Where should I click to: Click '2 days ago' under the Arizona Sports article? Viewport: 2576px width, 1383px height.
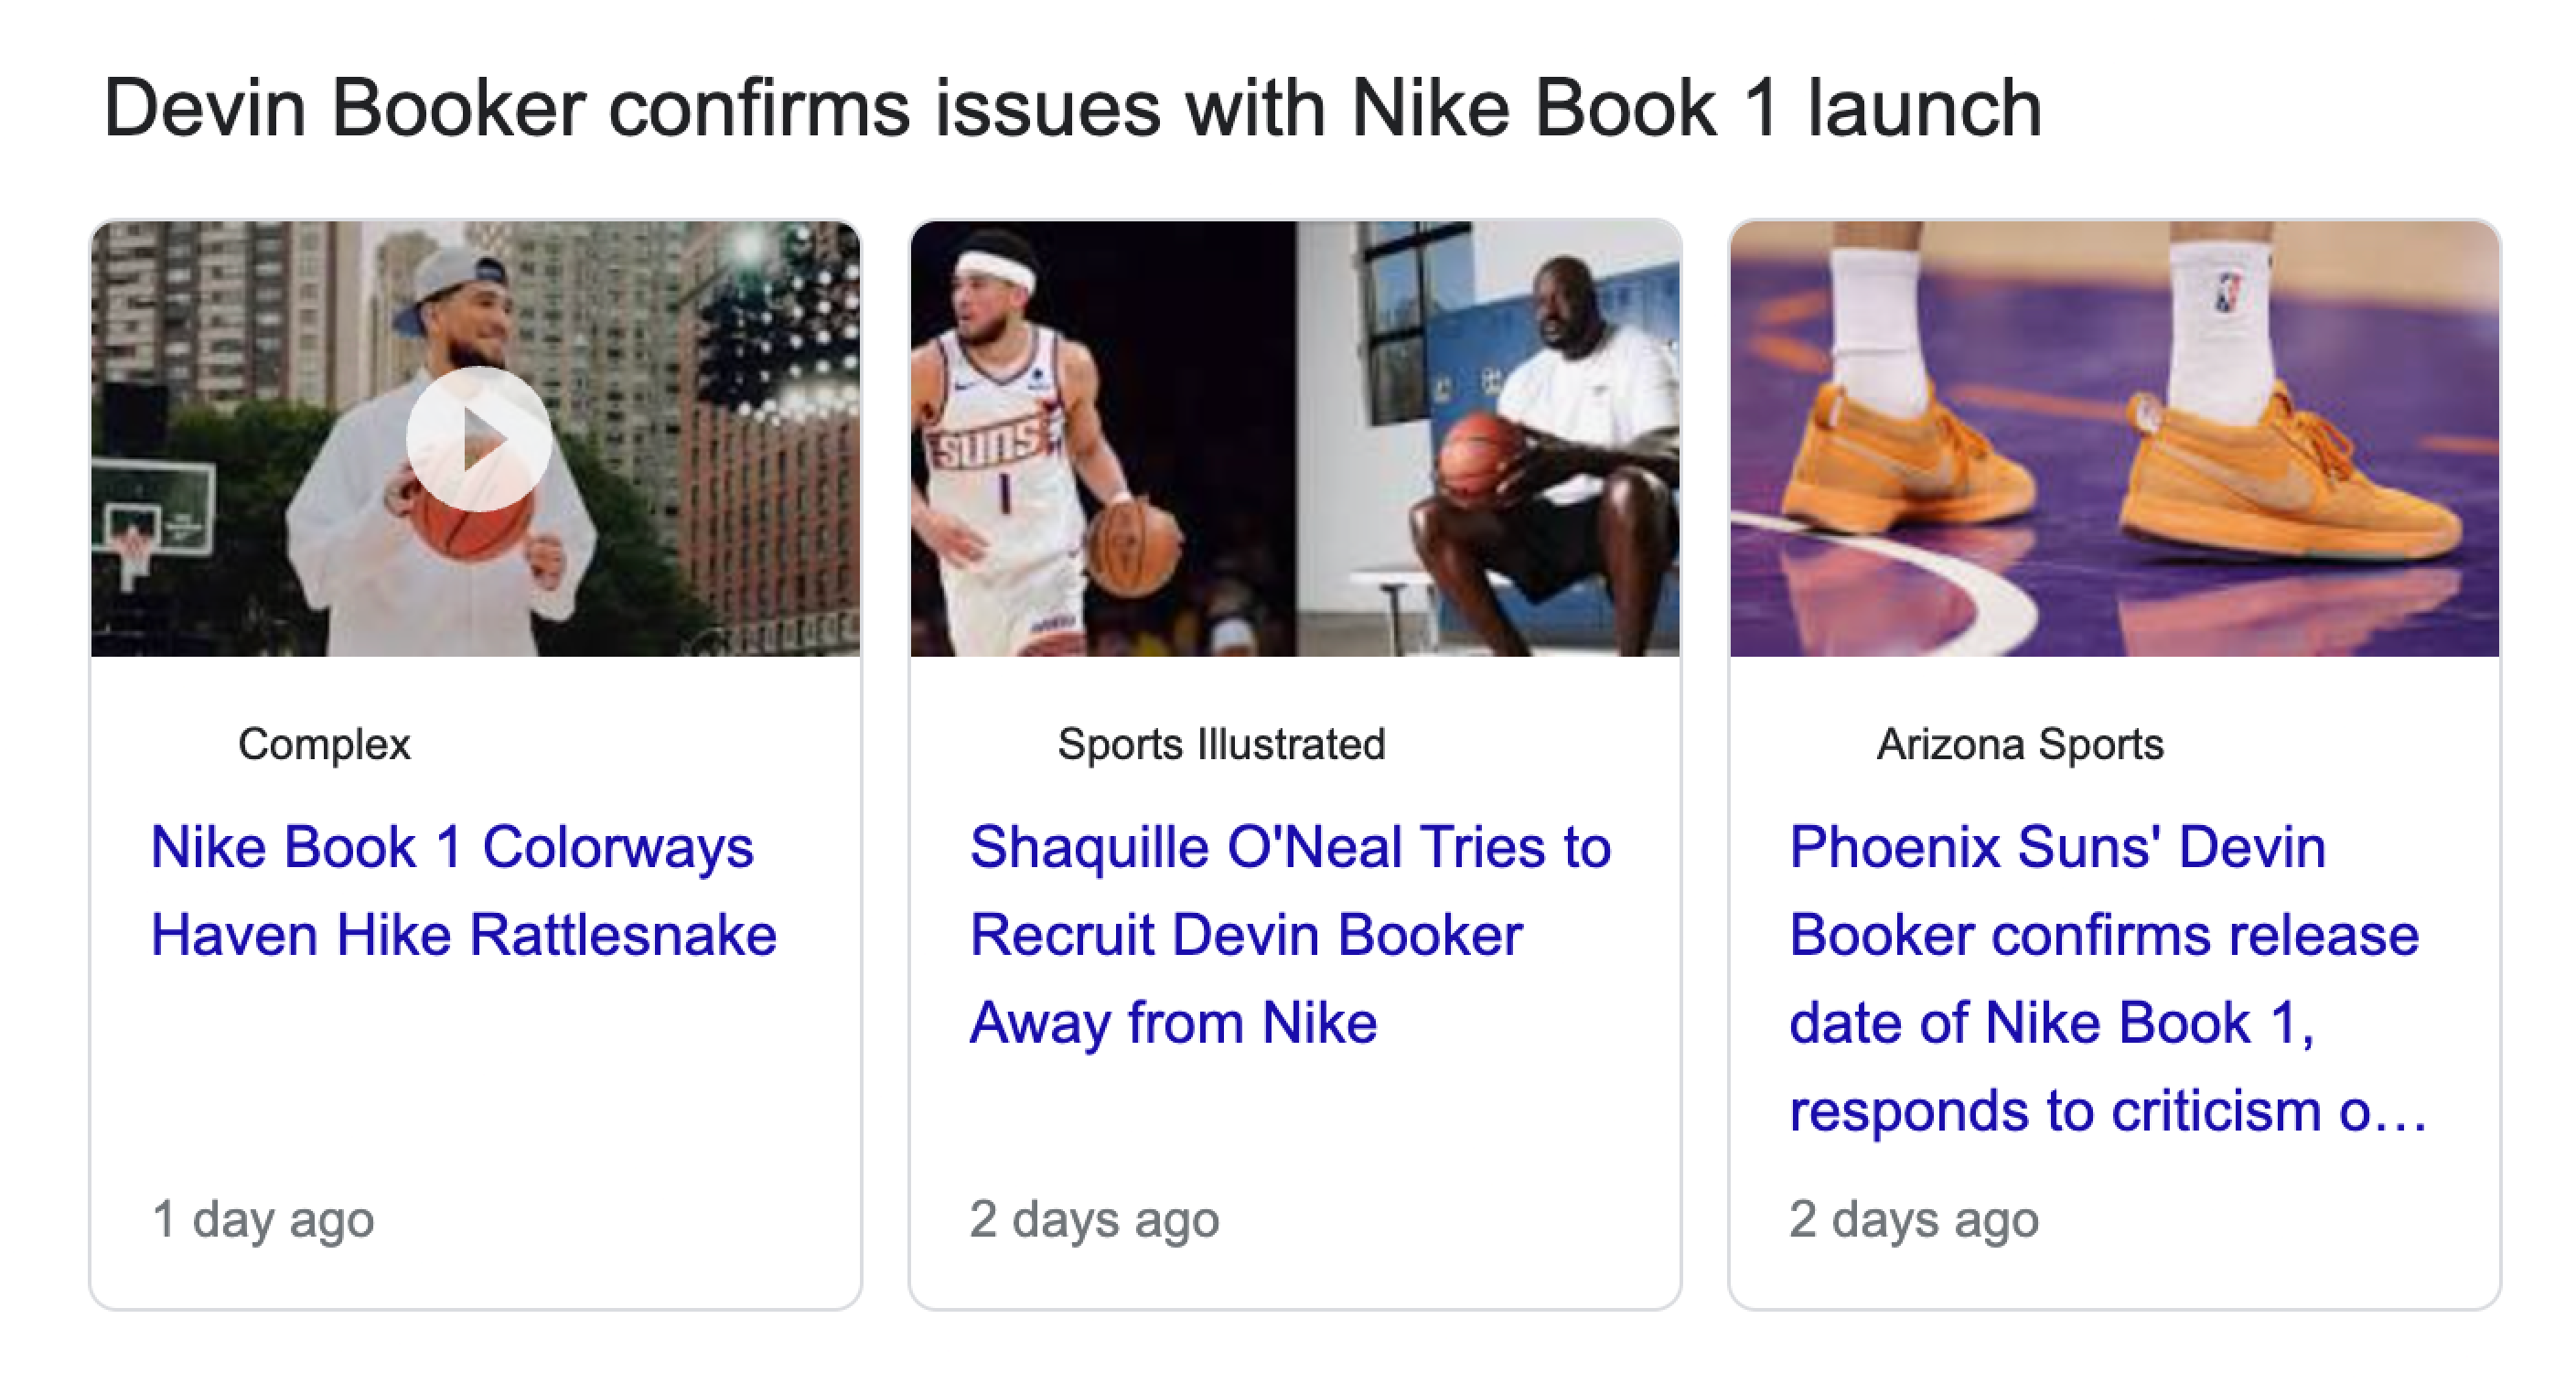pos(1913,1219)
